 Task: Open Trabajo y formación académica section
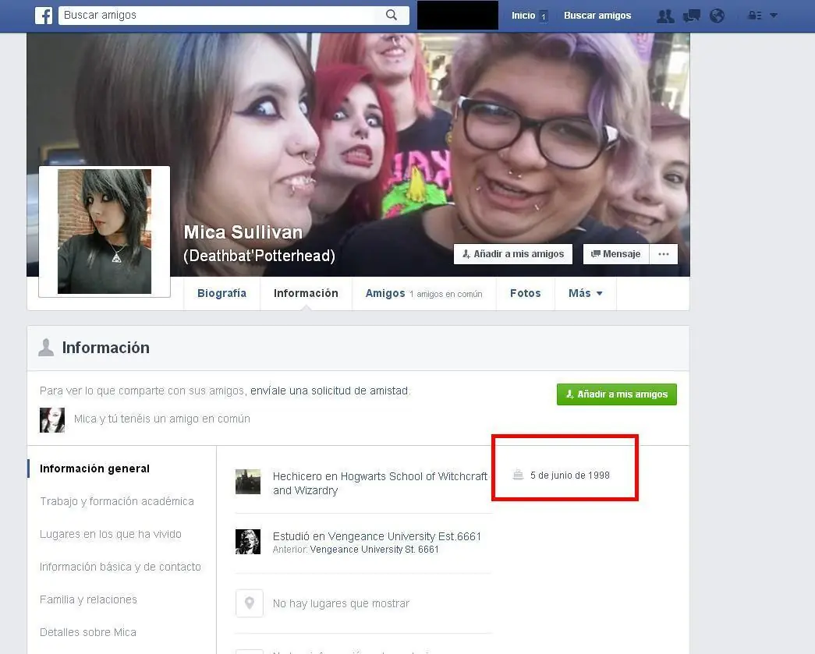[x=117, y=501]
